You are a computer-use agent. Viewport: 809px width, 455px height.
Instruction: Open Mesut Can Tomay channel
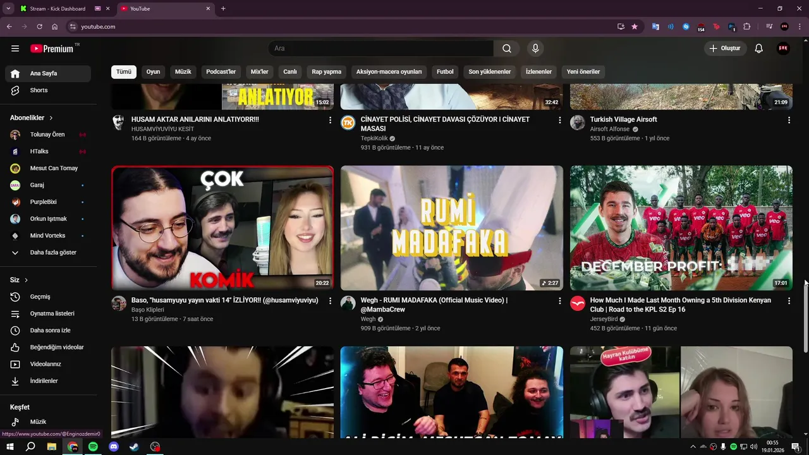click(48, 168)
